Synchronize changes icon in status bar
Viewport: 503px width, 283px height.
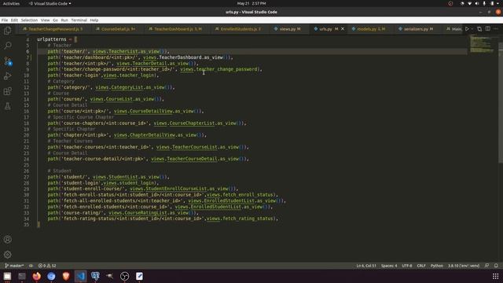[x=31, y=266]
